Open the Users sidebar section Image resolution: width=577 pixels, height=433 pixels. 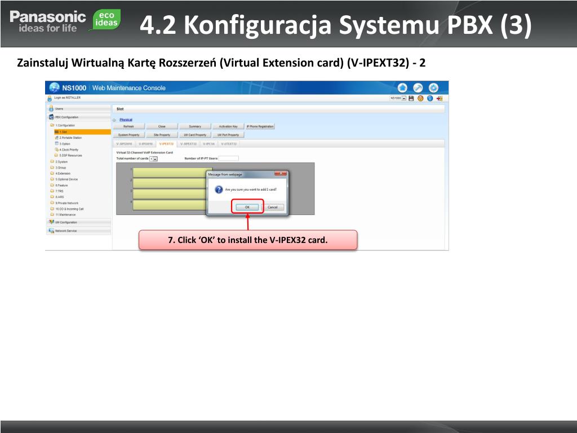(79, 109)
